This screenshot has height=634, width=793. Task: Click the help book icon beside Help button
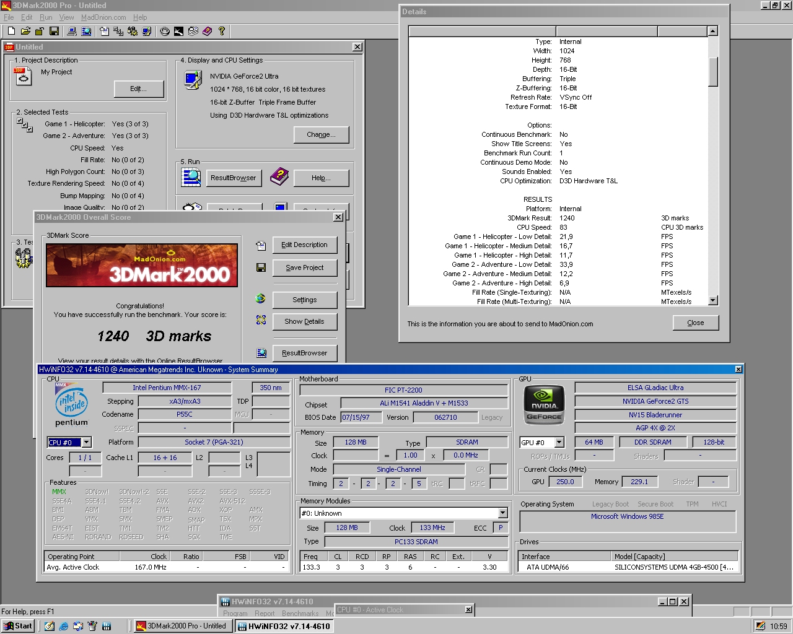[279, 176]
